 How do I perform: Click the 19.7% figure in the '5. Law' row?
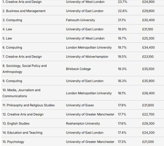(x=122, y=38)
